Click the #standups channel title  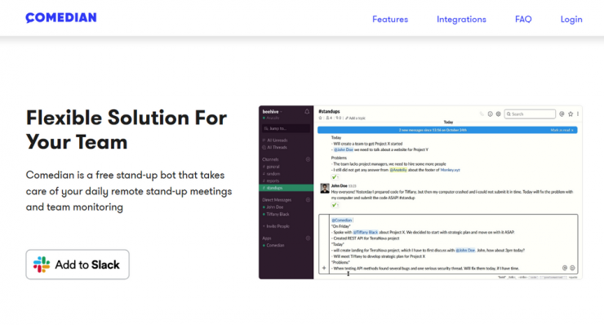click(329, 111)
